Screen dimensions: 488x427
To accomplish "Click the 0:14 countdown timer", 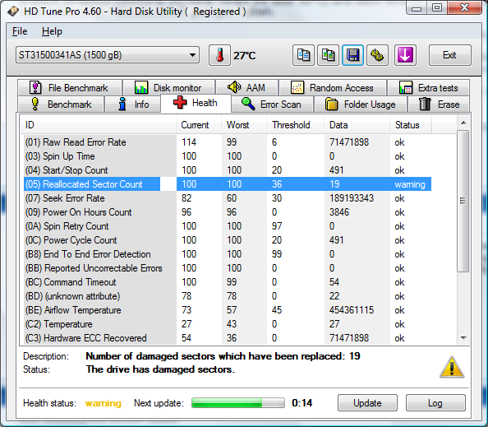I will [302, 403].
